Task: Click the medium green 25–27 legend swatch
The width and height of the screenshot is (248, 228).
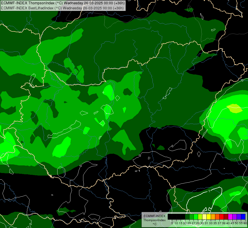Action: [x=192, y=217]
